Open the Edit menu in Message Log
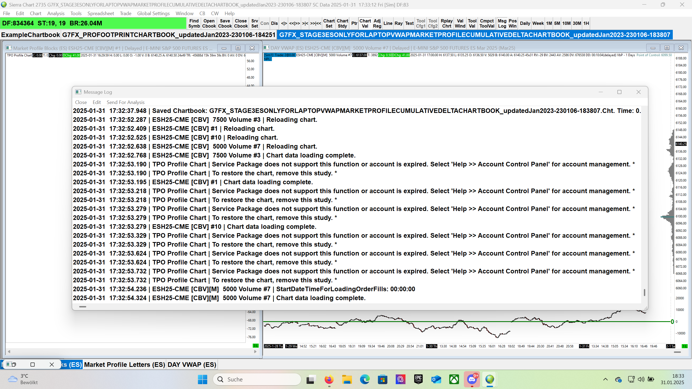 tap(97, 102)
